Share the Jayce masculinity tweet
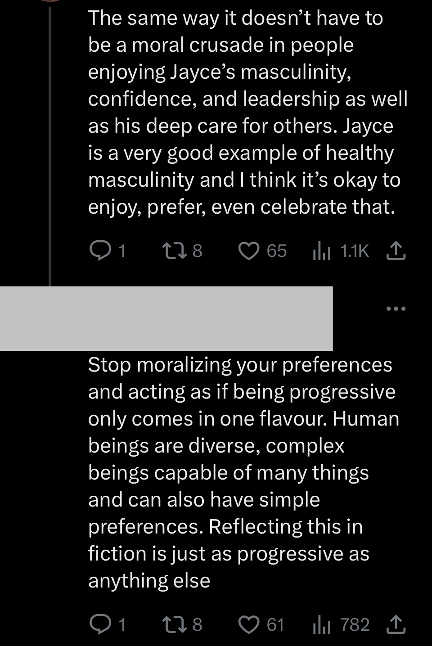432x646 pixels. tap(396, 251)
